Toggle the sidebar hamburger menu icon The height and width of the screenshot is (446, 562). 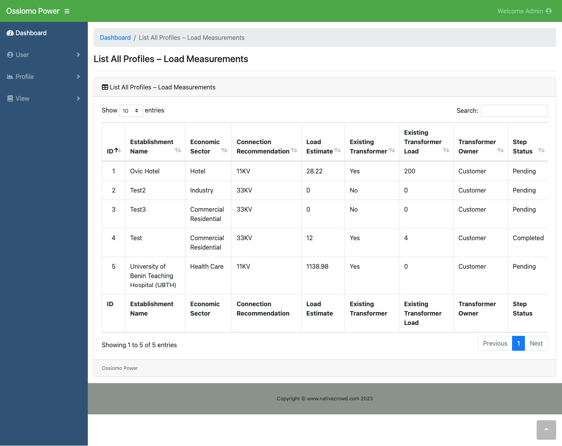(67, 11)
